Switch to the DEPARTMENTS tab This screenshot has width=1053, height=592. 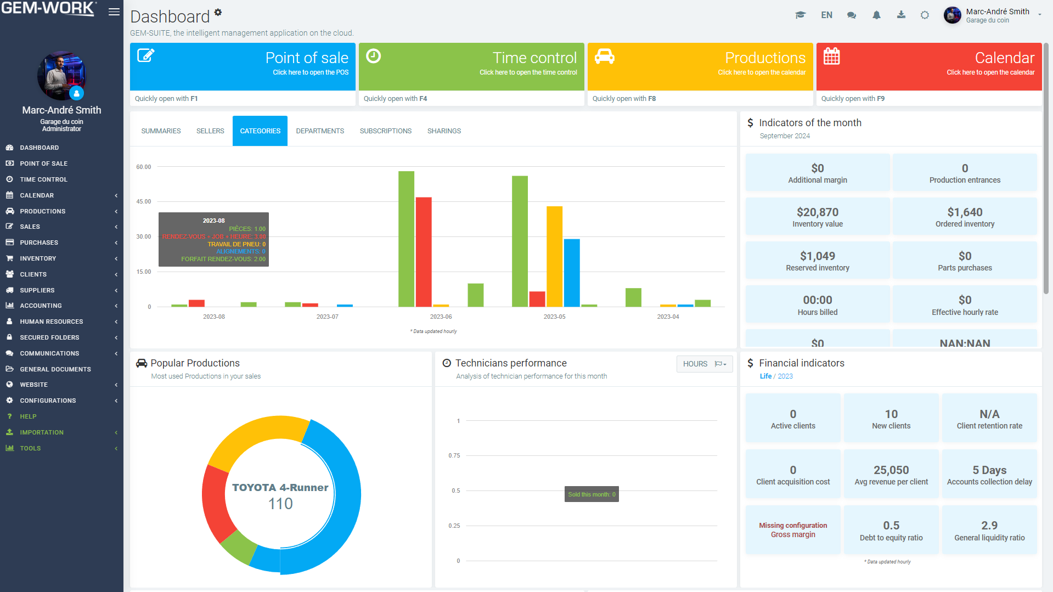(320, 131)
